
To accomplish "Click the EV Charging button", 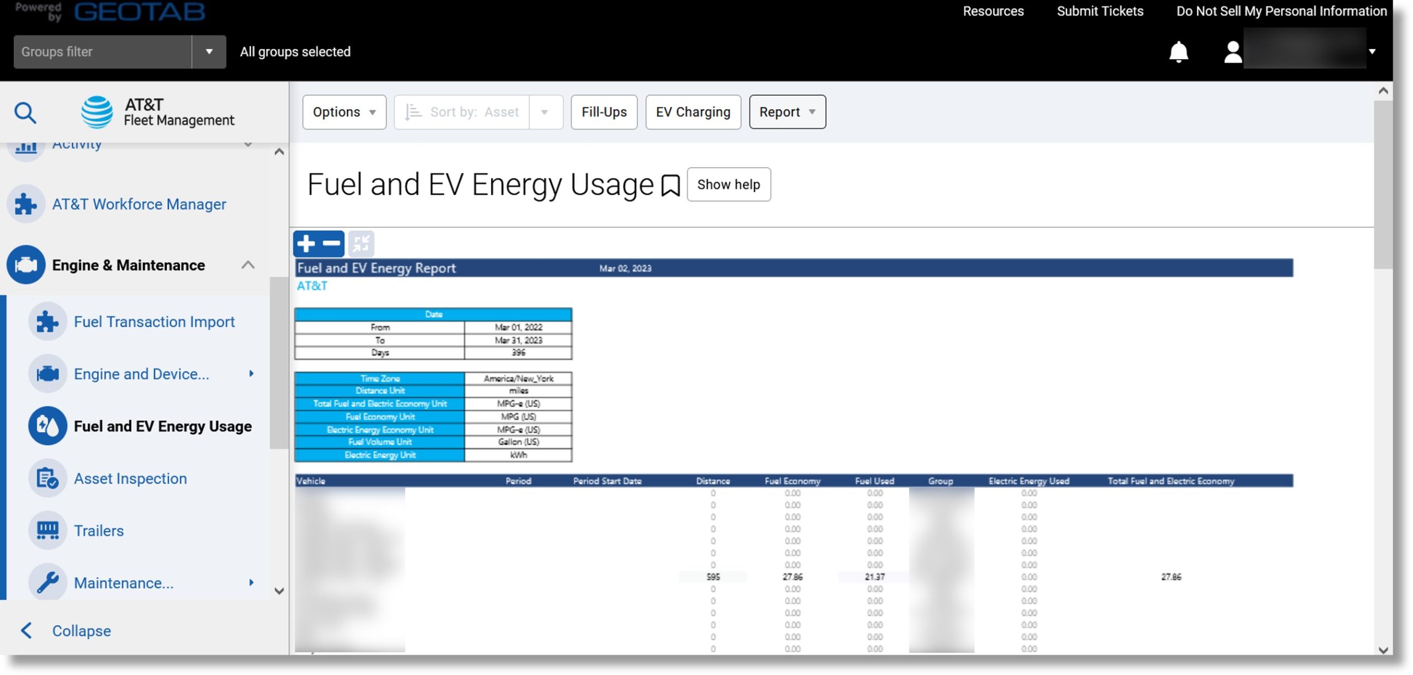I will (x=693, y=112).
